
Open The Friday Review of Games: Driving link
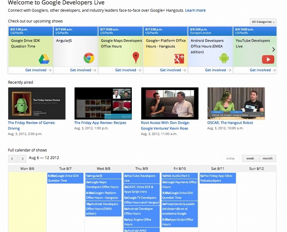point(31,125)
